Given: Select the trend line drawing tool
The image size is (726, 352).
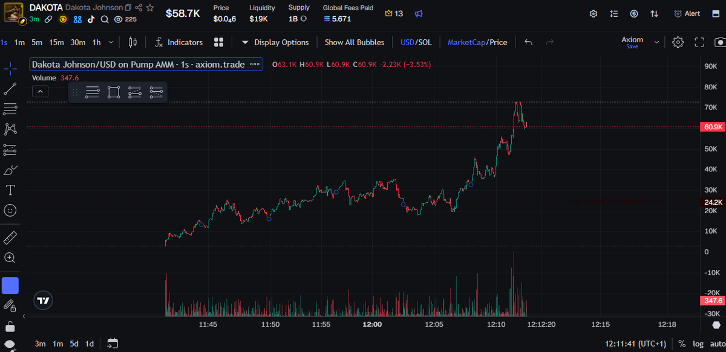Looking at the screenshot, I should pyautogui.click(x=10, y=89).
